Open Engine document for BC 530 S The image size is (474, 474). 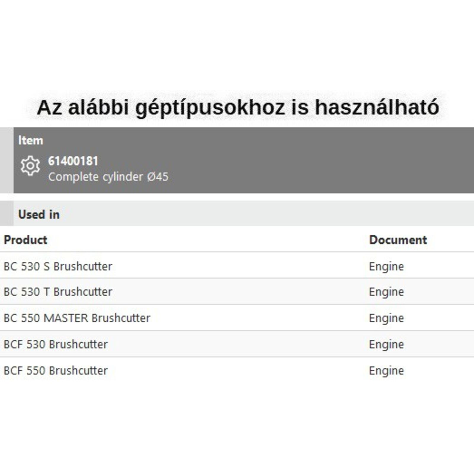(386, 266)
